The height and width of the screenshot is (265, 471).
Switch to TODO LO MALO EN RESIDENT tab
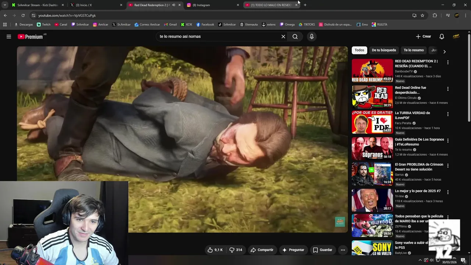click(x=272, y=5)
